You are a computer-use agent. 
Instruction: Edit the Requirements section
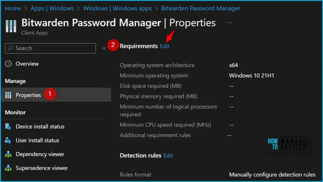pos(165,46)
